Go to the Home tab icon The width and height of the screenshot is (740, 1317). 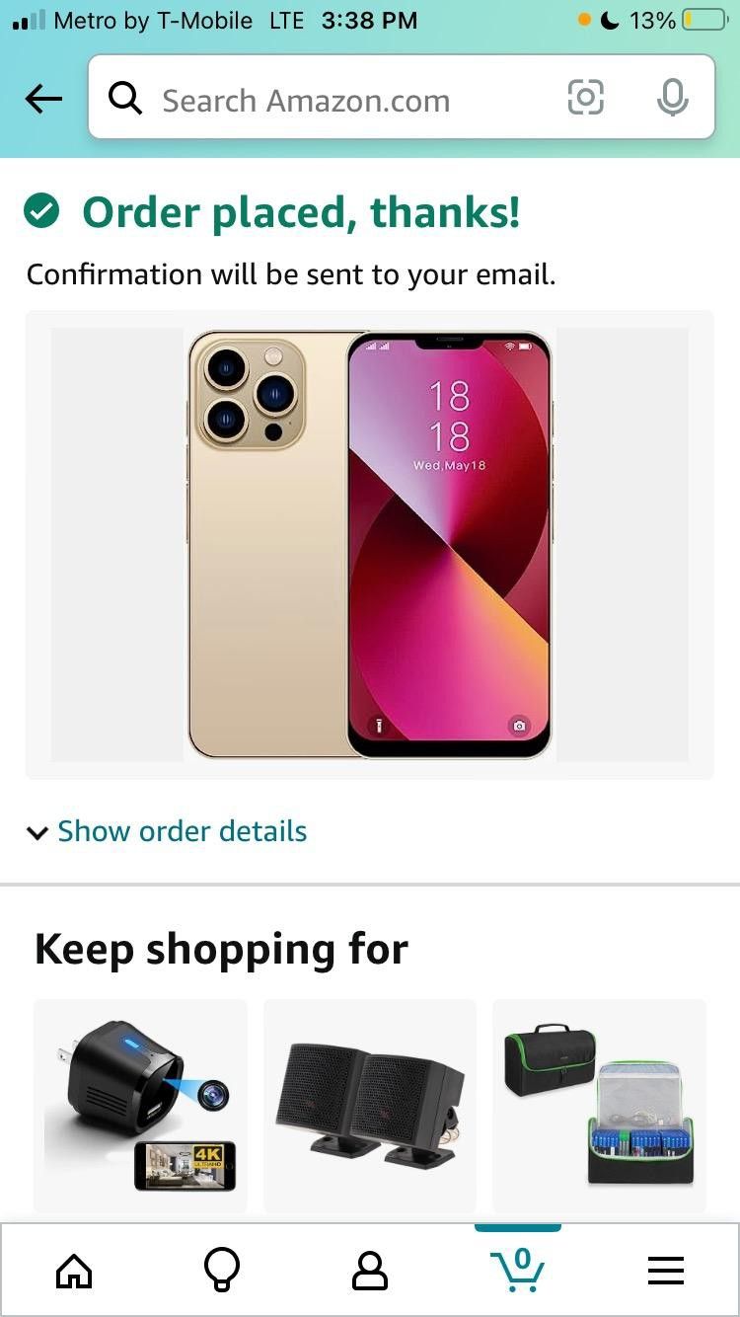74,1271
